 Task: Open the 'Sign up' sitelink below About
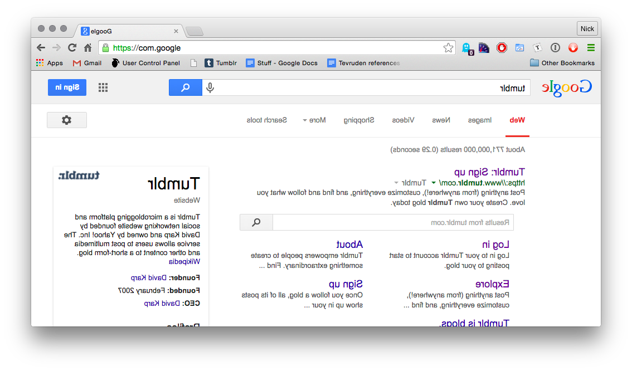point(346,284)
